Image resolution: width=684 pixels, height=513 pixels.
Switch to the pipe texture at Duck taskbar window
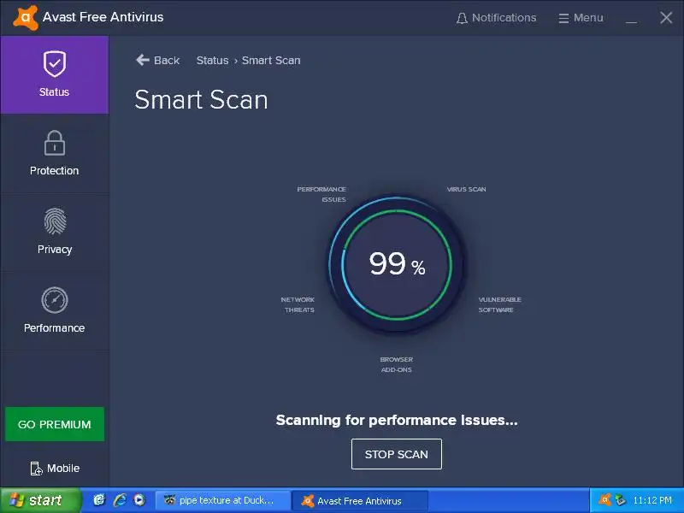tap(223, 500)
